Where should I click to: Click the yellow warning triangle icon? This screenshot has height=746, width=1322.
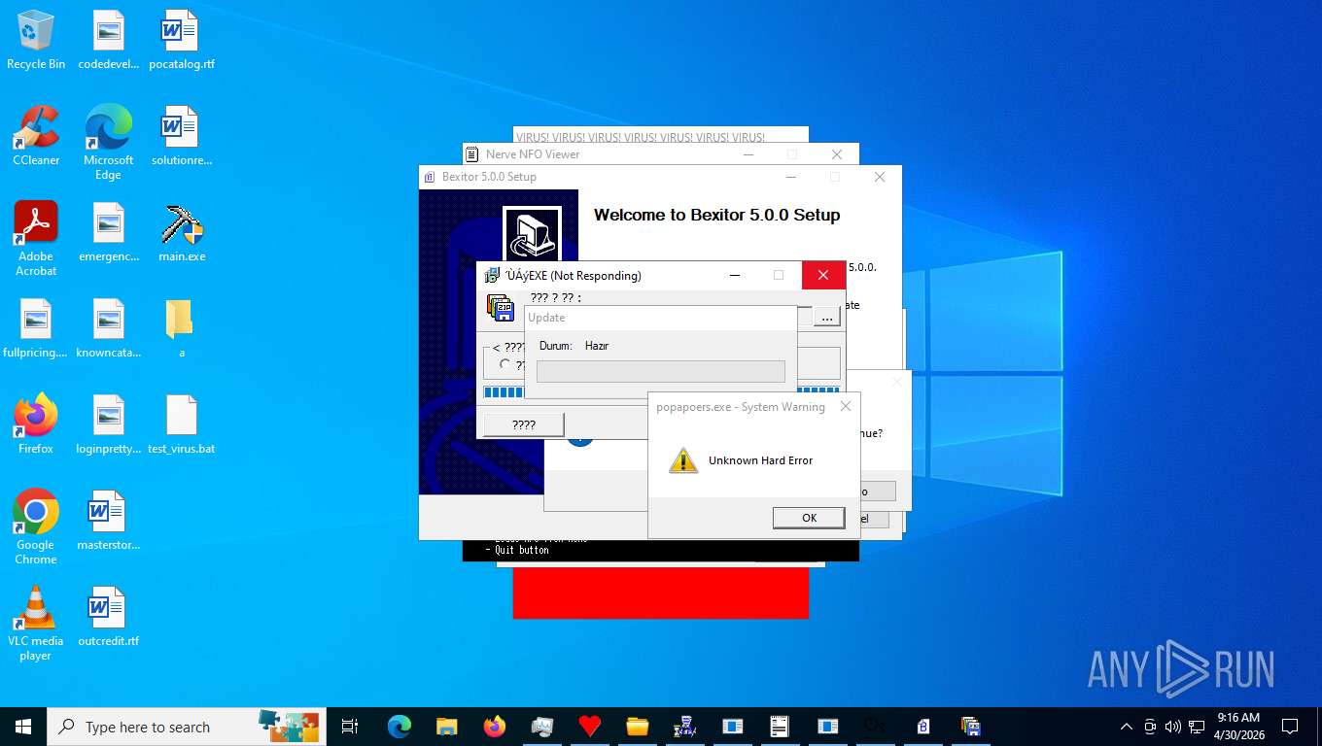coord(683,460)
